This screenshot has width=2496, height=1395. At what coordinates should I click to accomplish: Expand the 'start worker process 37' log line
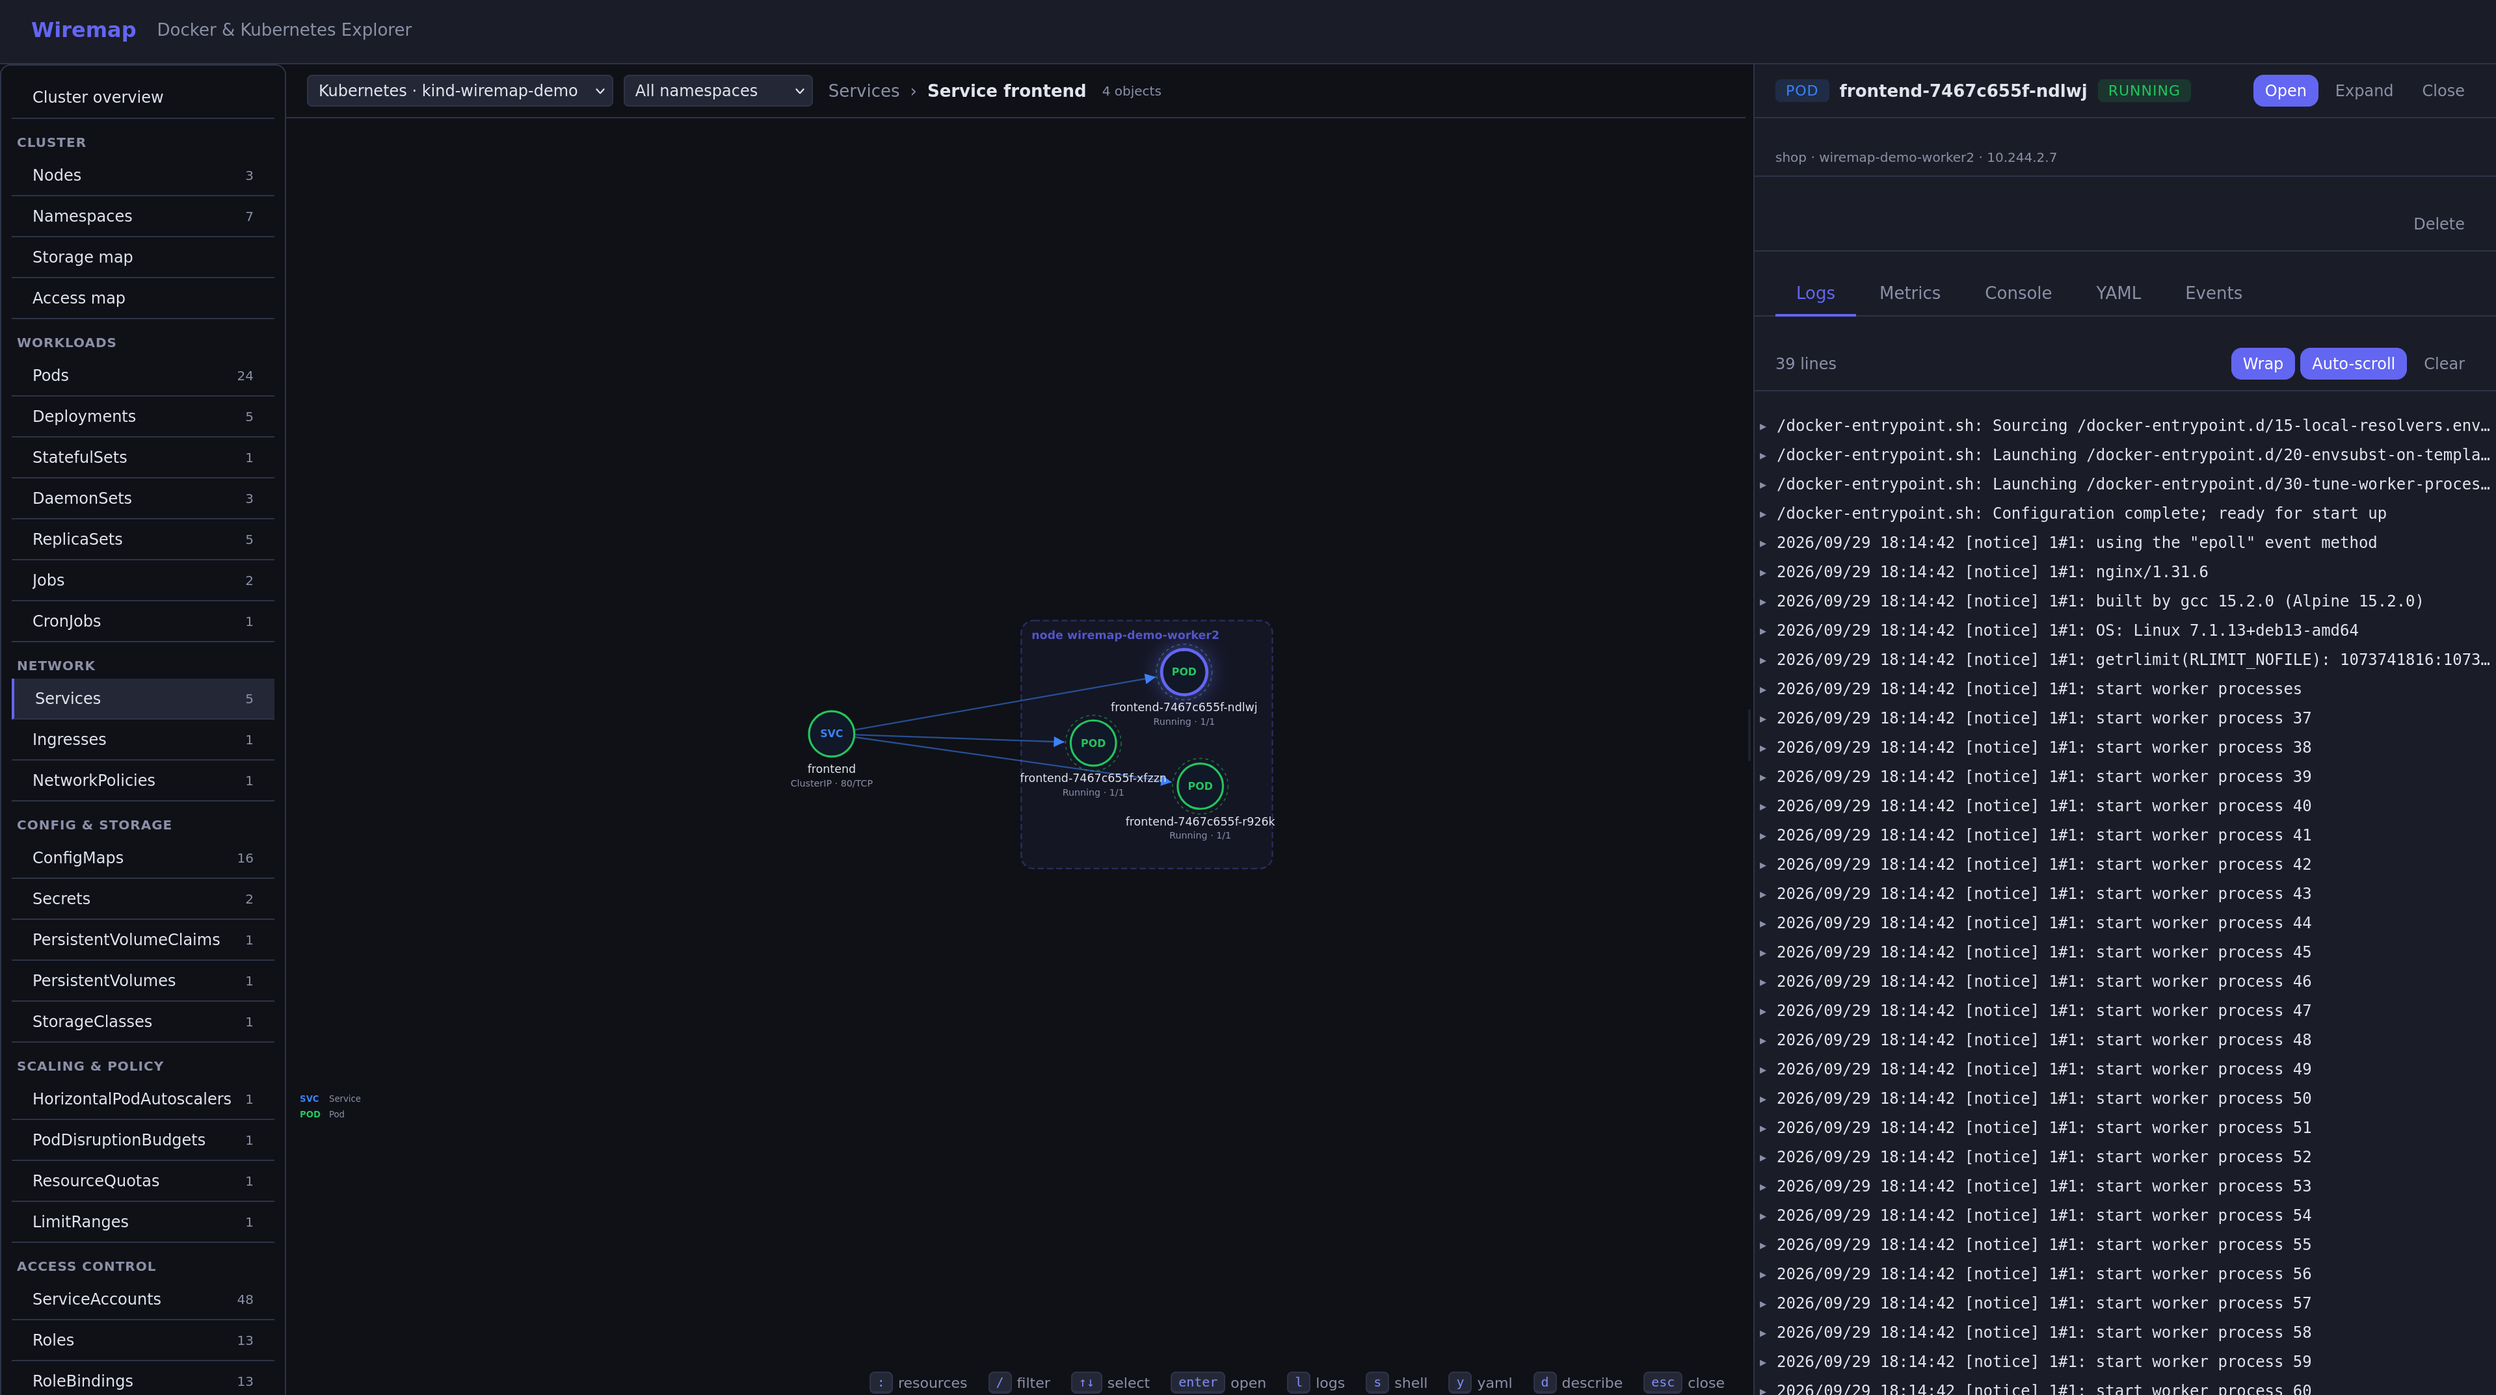[x=1764, y=719]
